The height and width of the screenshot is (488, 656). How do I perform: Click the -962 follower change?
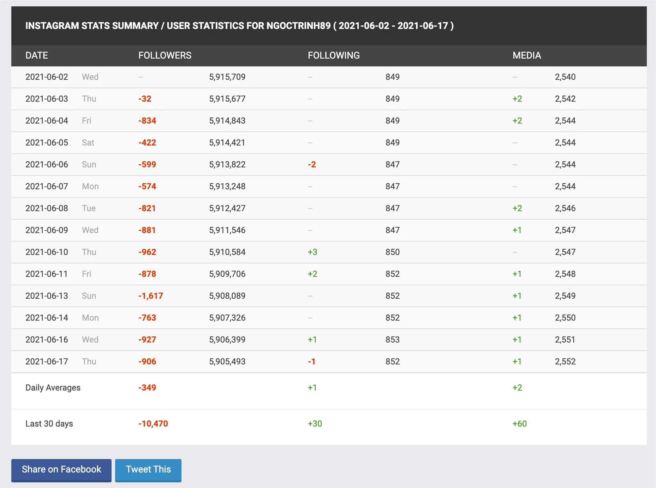pyautogui.click(x=147, y=252)
